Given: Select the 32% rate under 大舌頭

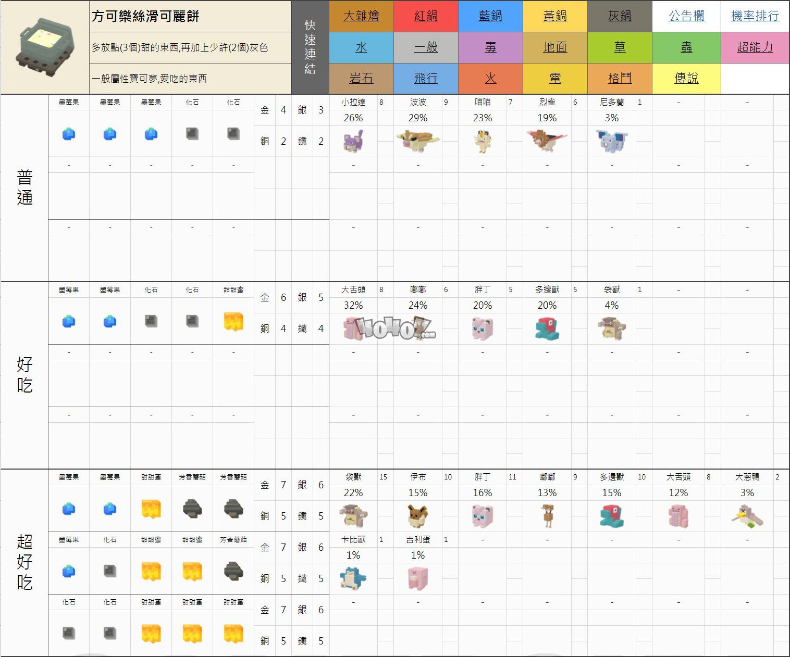Looking at the screenshot, I should 353,306.
